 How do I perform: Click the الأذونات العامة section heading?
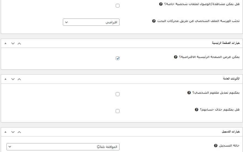pos(231,79)
